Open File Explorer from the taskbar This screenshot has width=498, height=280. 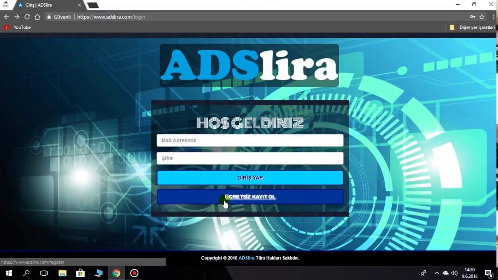[62, 273]
